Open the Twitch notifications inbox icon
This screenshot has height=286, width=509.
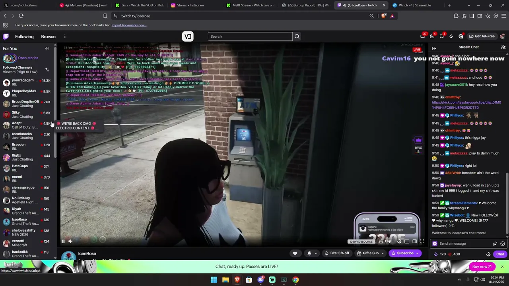[432, 37]
